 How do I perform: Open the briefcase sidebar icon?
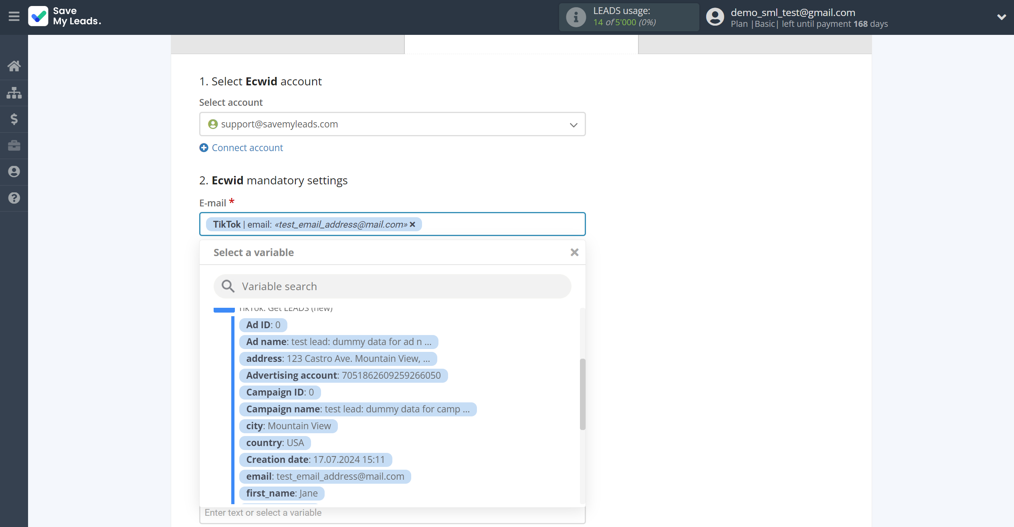click(x=14, y=145)
